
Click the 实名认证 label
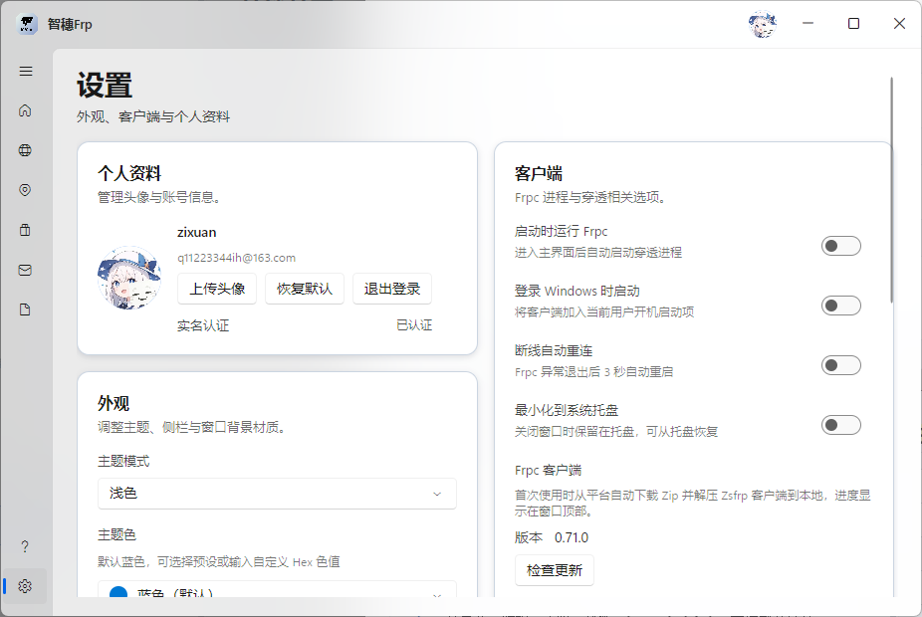click(203, 325)
